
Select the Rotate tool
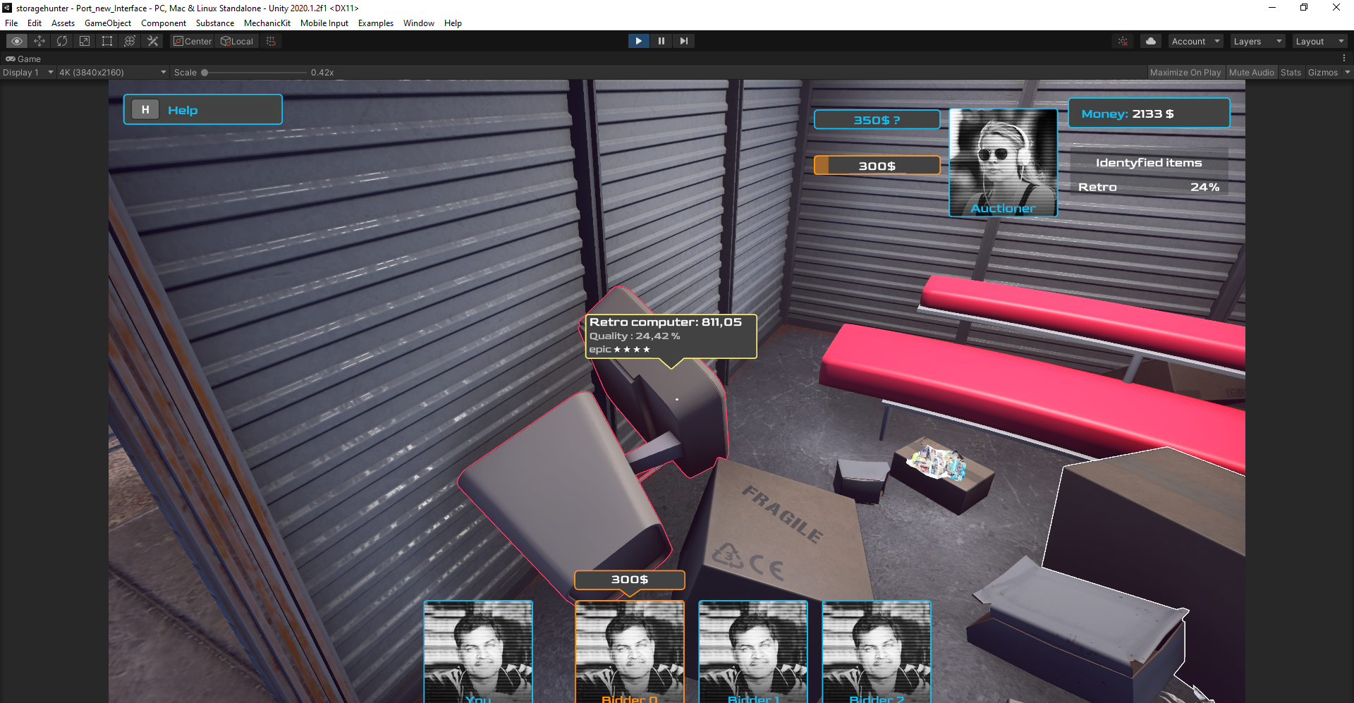pos(62,41)
